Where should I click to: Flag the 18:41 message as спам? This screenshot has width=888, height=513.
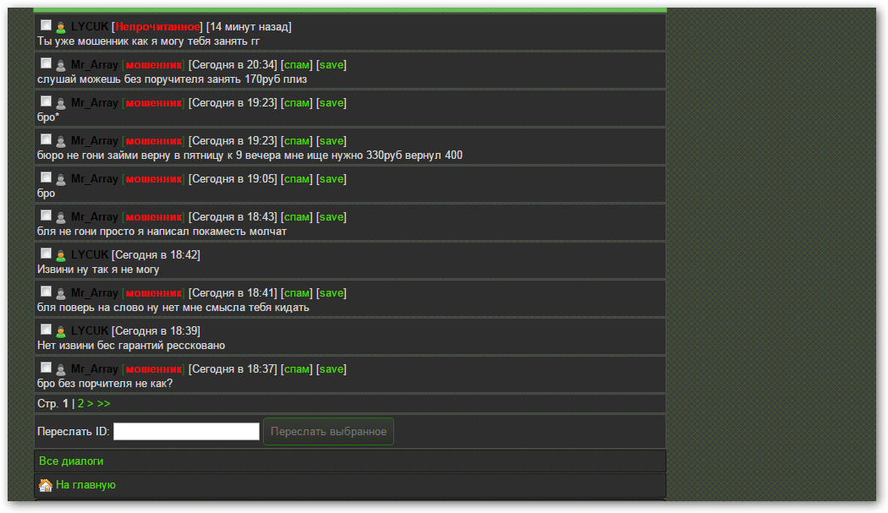(x=297, y=293)
